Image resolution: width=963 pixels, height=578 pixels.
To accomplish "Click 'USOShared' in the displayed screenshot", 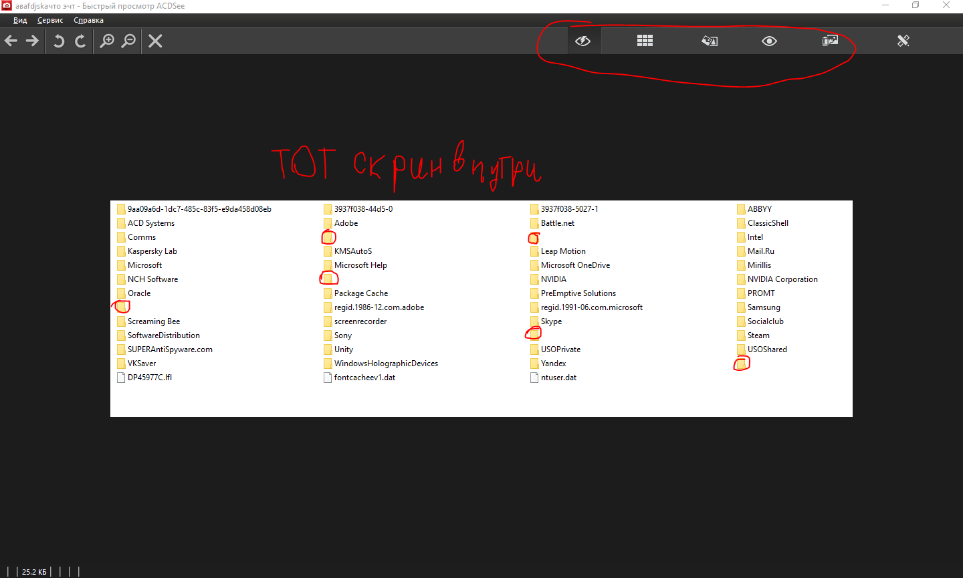I will (767, 349).
